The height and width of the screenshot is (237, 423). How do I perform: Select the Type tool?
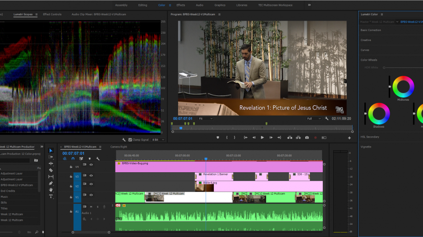[x=51, y=197]
